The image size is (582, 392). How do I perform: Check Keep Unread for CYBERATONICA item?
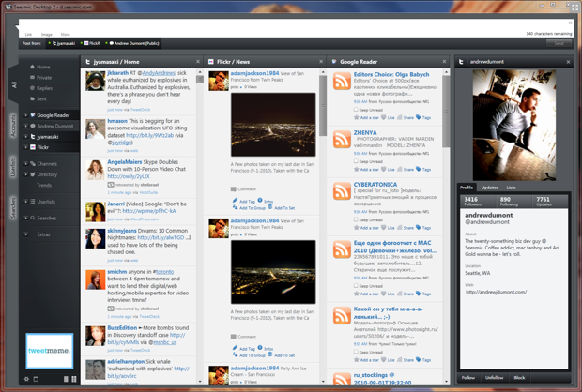click(x=356, y=219)
